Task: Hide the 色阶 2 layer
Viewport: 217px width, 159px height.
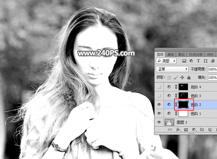Action: tap(159, 104)
